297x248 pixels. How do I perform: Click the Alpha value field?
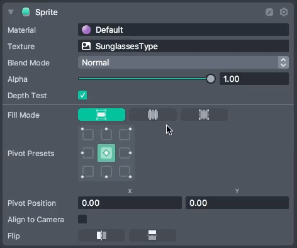click(x=254, y=79)
